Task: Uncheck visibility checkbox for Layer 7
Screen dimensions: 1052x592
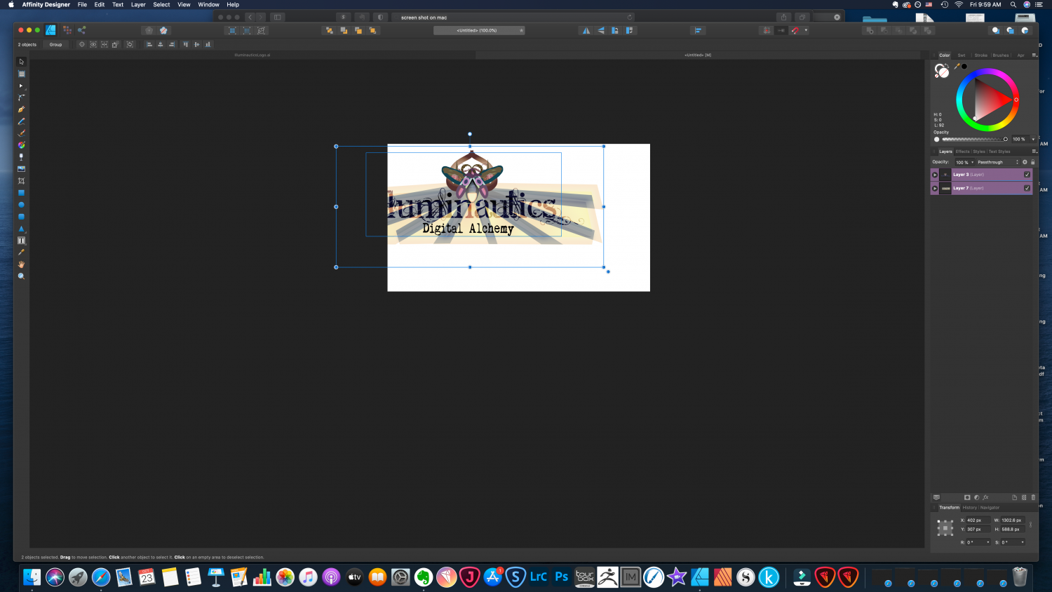Action: pos(1027,188)
